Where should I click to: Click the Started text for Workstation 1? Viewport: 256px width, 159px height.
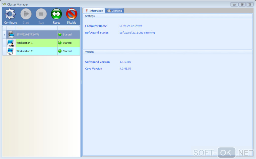point(67,43)
